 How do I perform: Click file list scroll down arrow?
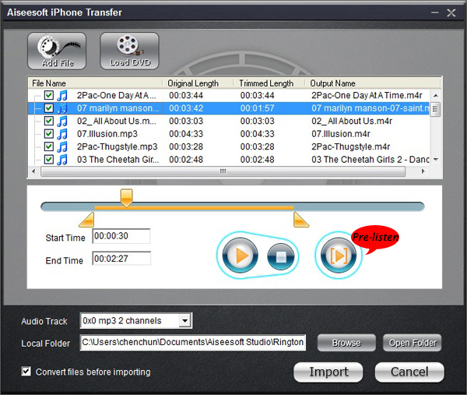(435, 160)
